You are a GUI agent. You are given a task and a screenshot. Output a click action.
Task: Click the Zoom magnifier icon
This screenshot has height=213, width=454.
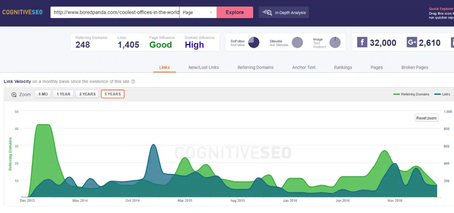(x=14, y=95)
